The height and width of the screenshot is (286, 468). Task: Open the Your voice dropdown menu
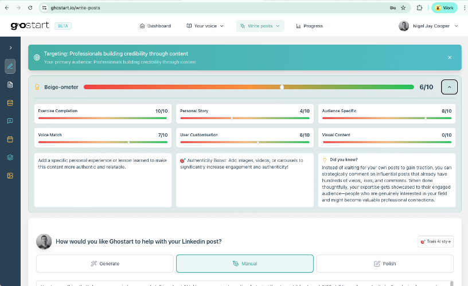(x=205, y=26)
